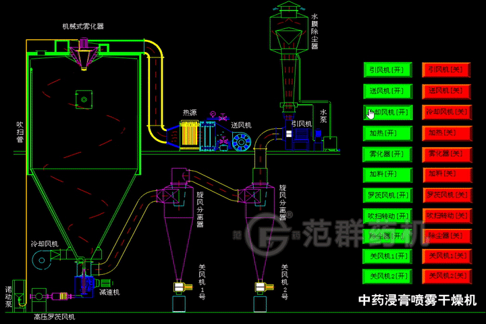Click the No. 2 airlock (关风机2号) symbol
The image size is (486, 324).
pos(260,287)
